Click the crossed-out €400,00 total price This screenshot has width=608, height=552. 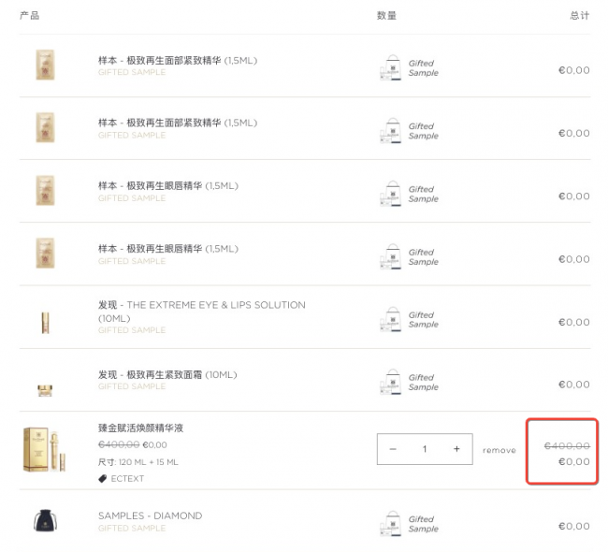[567, 445]
